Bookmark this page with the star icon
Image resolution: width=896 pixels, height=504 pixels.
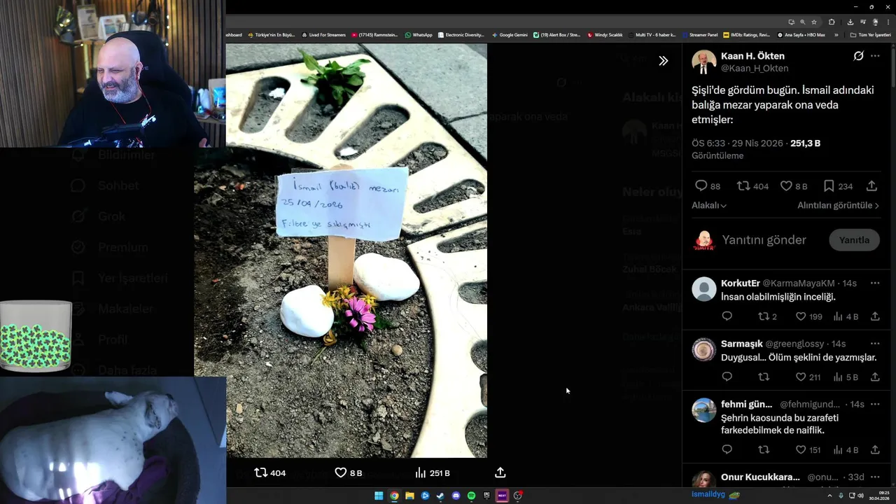tap(814, 22)
